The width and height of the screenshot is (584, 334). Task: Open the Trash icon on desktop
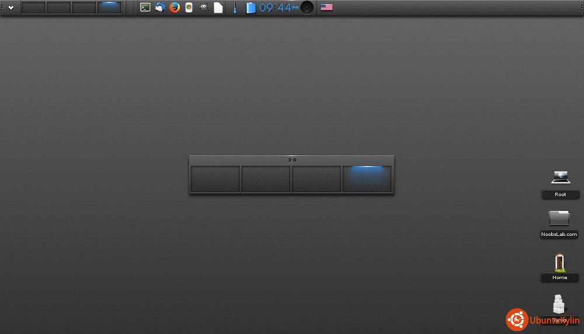coord(559,304)
